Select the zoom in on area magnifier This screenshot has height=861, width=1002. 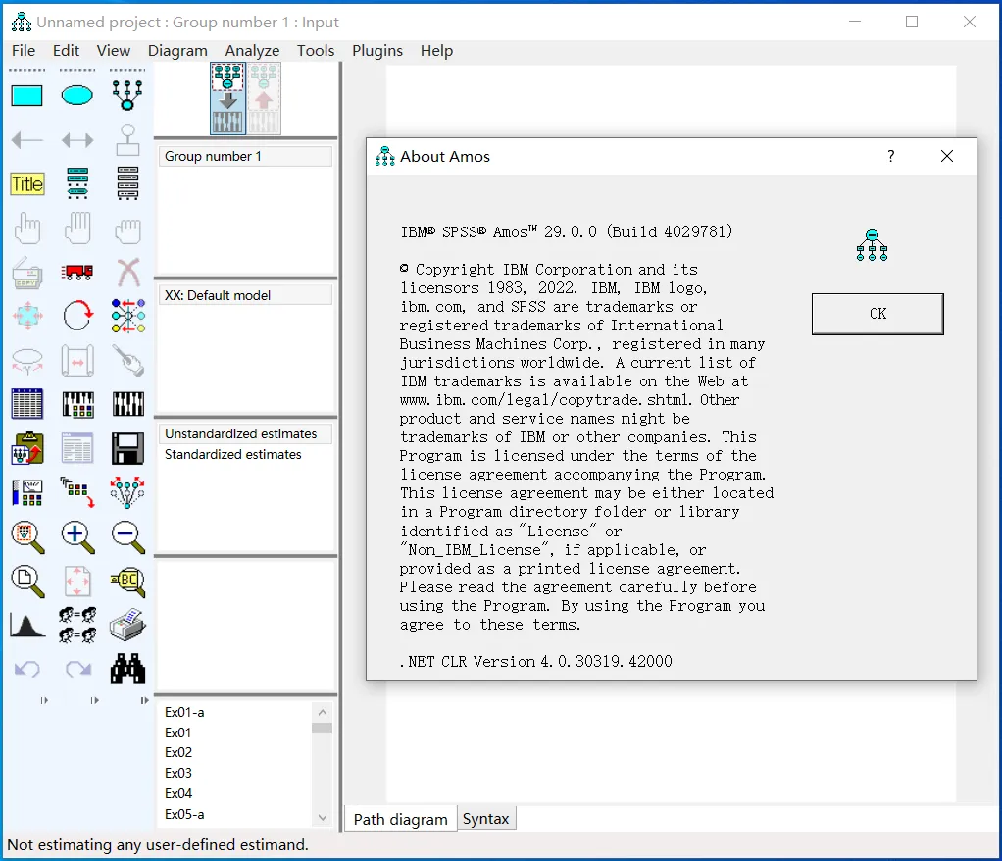point(27,537)
